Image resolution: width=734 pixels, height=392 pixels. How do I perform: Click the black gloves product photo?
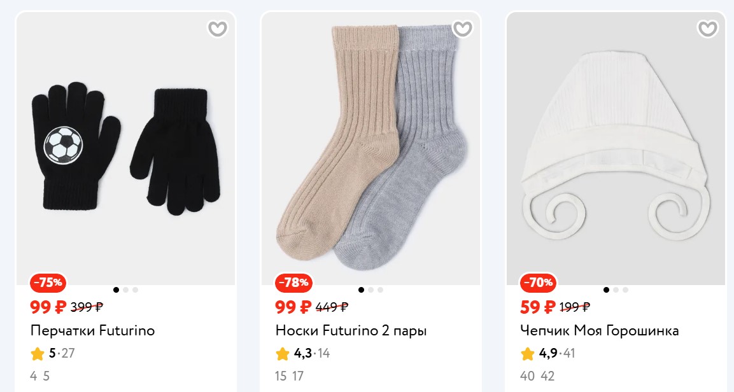pos(125,150)
